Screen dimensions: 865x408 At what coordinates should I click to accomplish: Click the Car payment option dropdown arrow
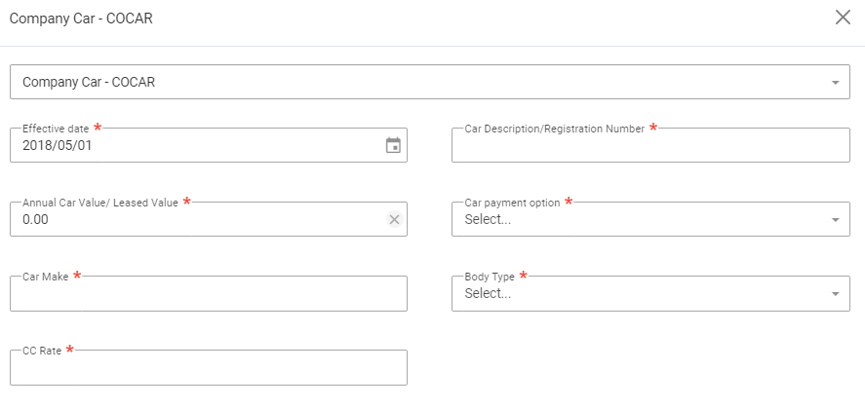(x=835, y=219)
